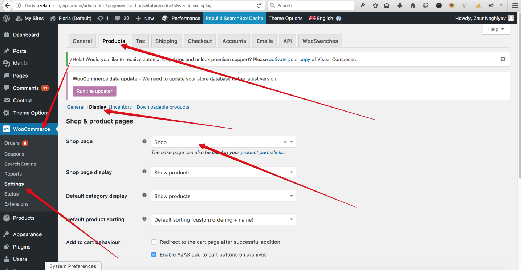Click Rebuild SearchBox Cache in admin bar

(x=235, y=18)
